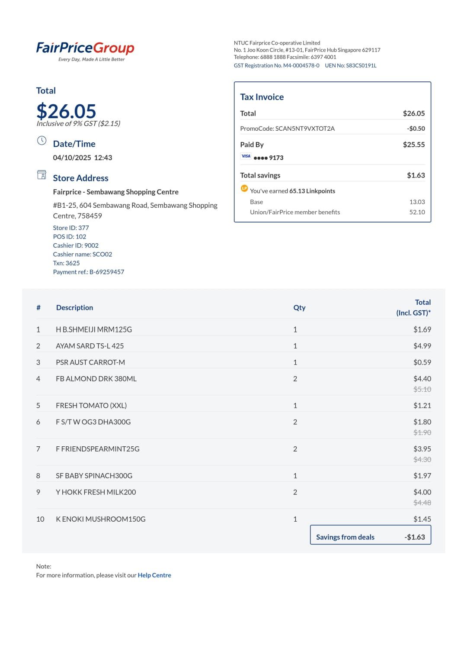Click the large $26.05 total amount
The width and height of the screenshot is (467, 661).
tap(66, 111)
